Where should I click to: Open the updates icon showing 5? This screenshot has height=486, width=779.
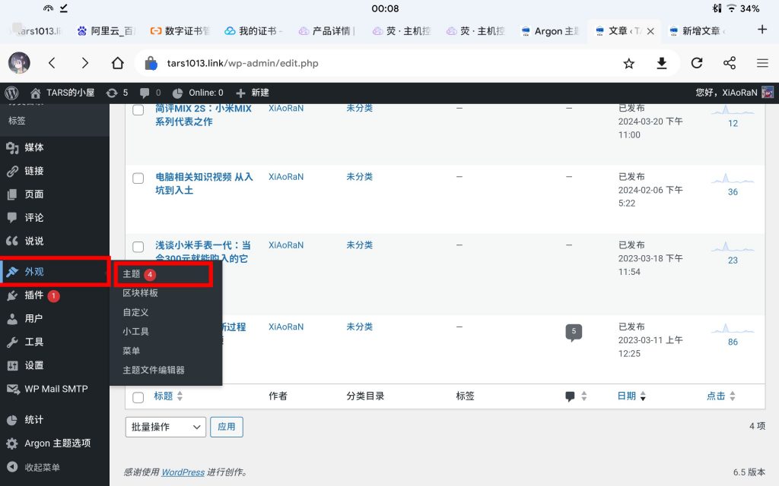(x=117, y=93)
